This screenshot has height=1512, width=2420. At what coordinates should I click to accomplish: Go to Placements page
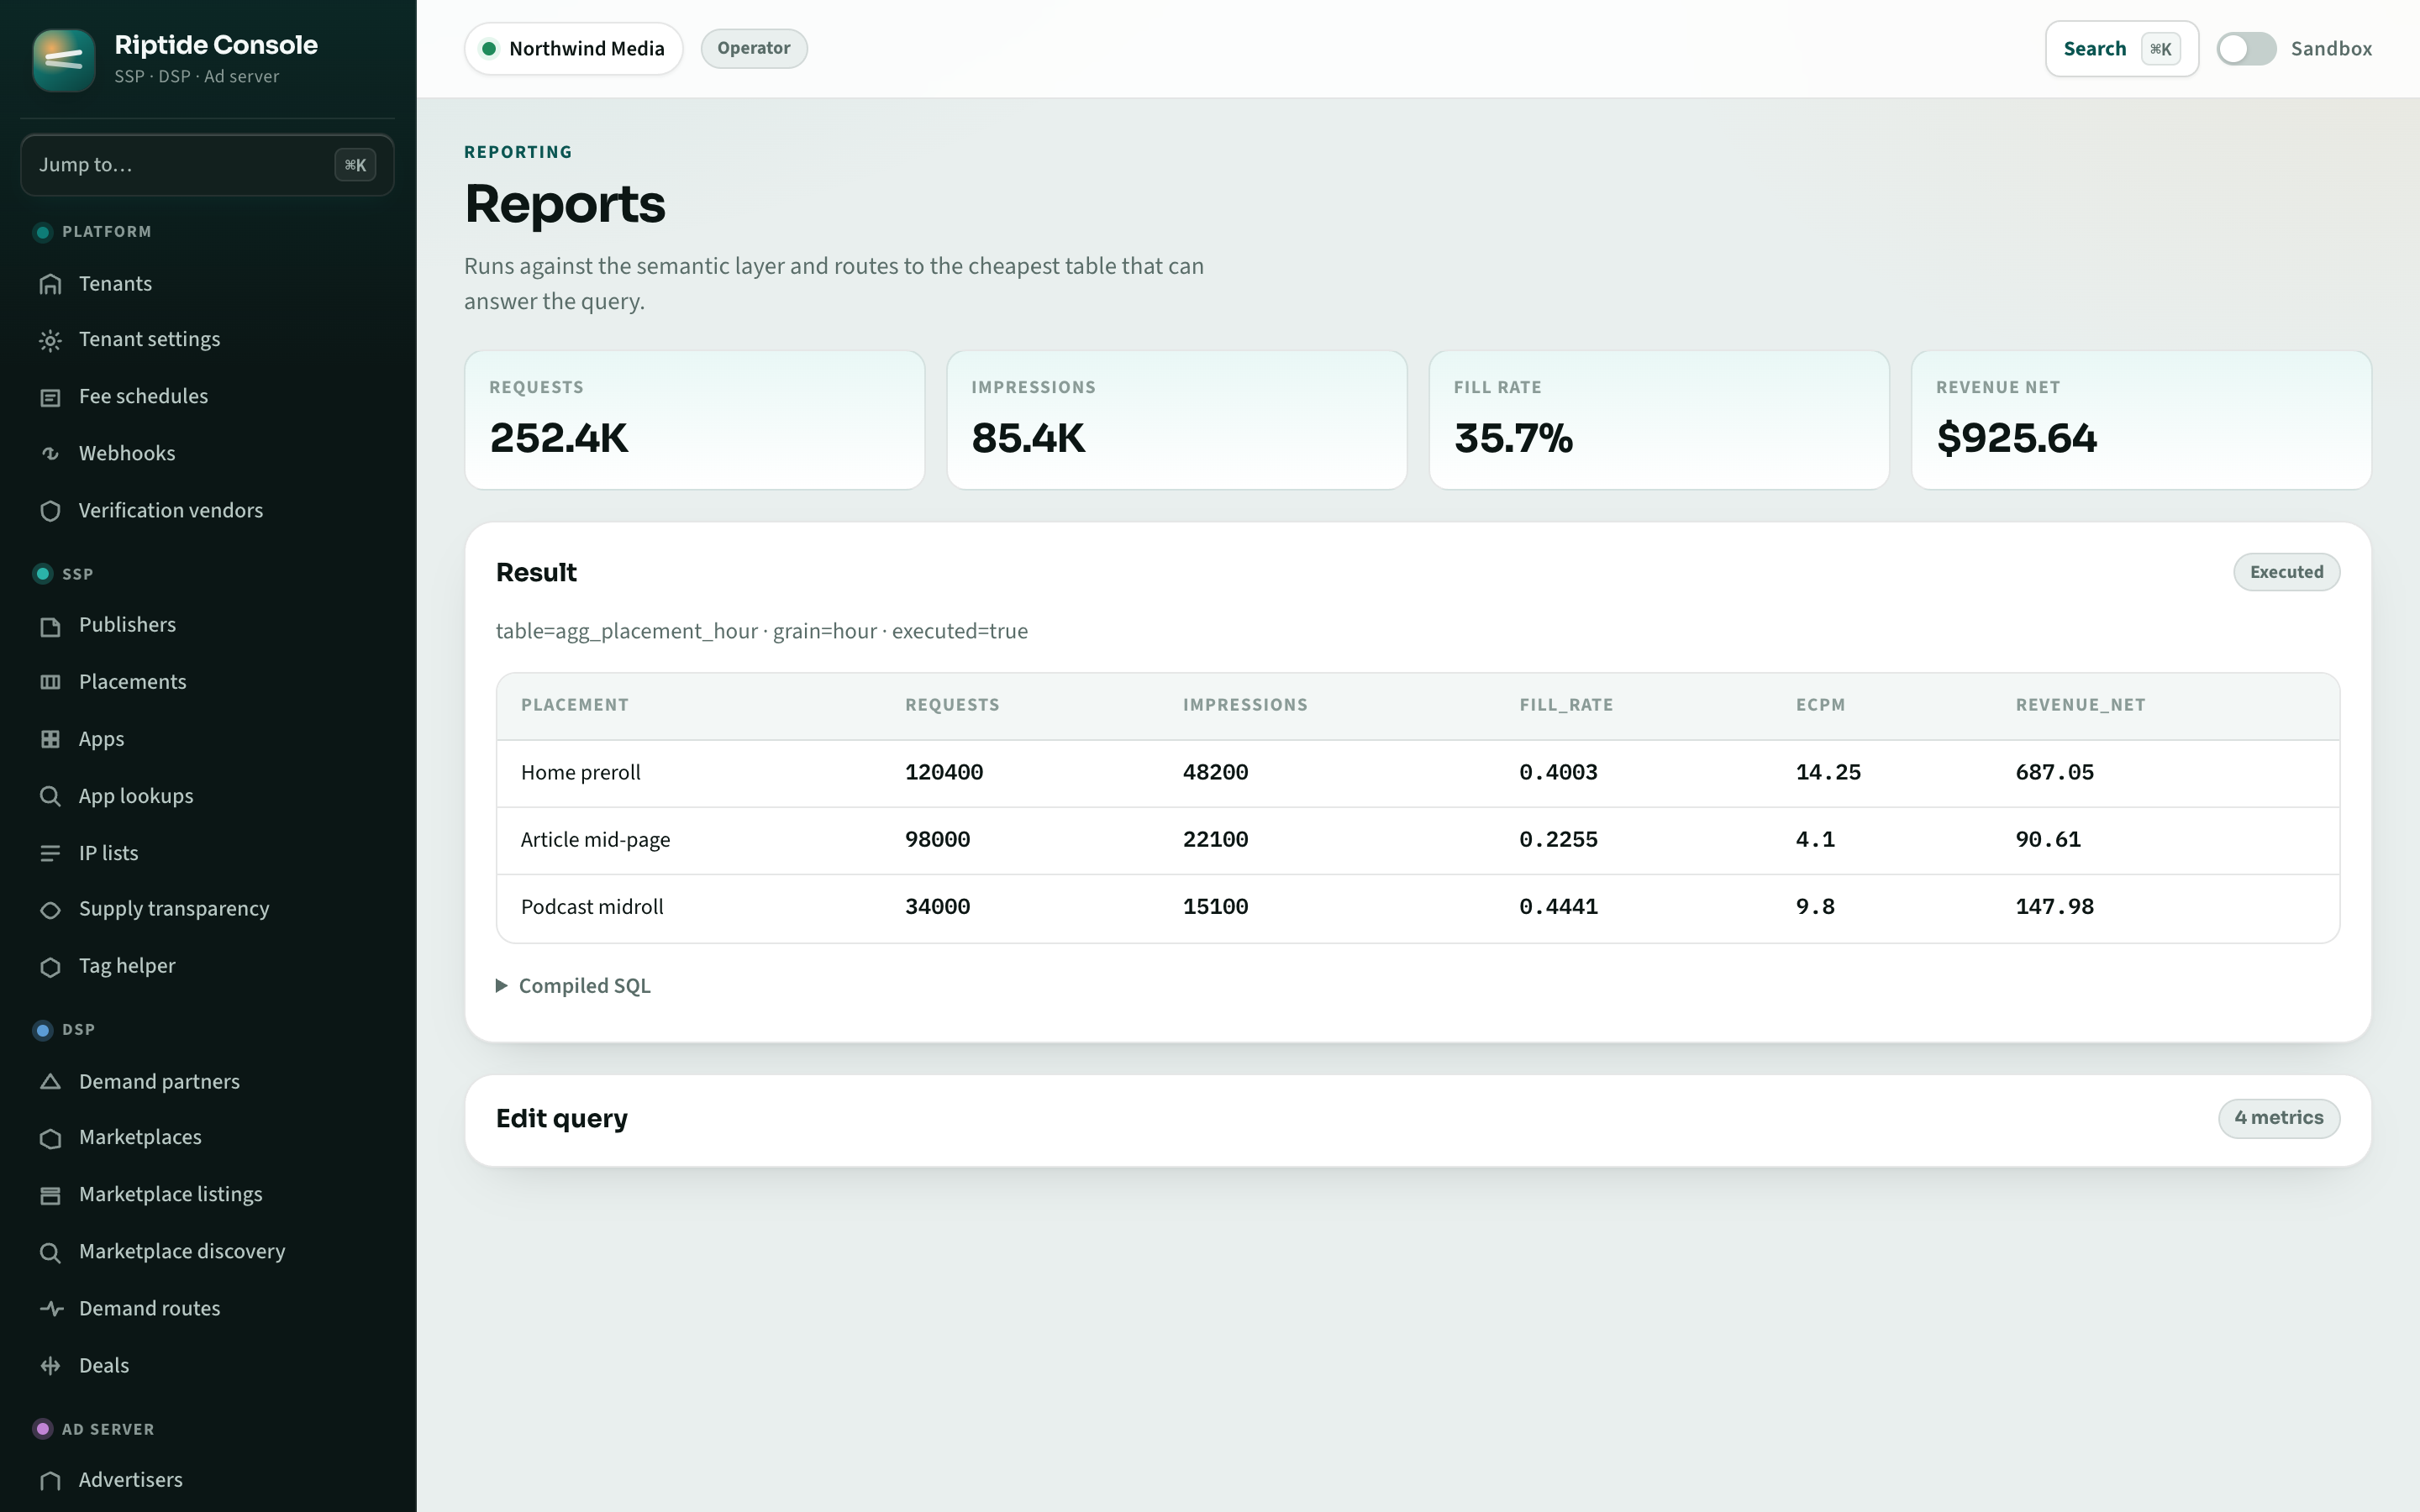[207, 682]
